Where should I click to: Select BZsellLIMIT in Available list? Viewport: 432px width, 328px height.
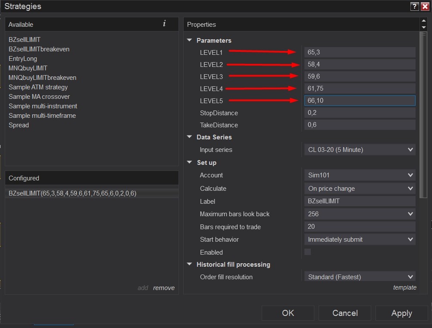tap(25, 39)
